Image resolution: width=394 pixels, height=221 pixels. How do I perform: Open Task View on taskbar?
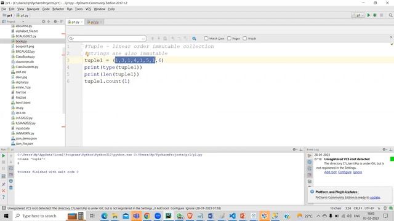tap(92, 215)
